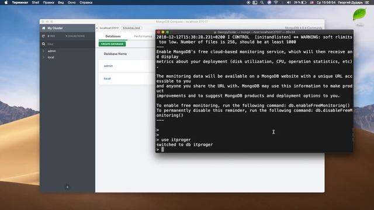The image size is (374, 210).
Task: Click the Wi-Fi status icon
Action: point(276,2)
